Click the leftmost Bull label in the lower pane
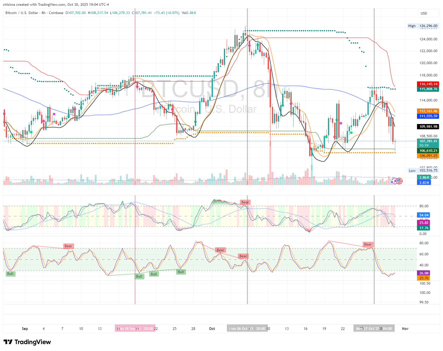Screen dimensions: 443x351 (10, 274)
